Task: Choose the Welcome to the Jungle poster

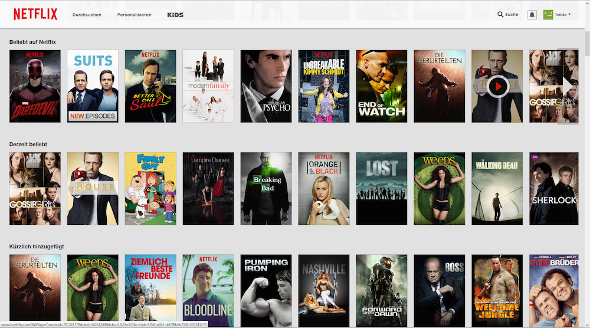Action: tap(497, 290)
